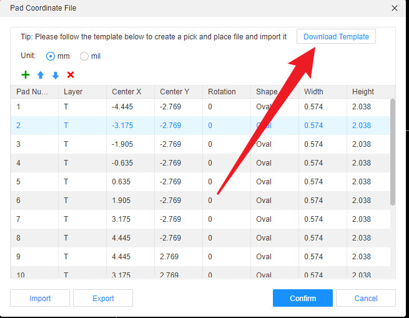409x318 pixels.
Task: Cancel the pad coordinate dialog
Action: (x=365, y=298)
